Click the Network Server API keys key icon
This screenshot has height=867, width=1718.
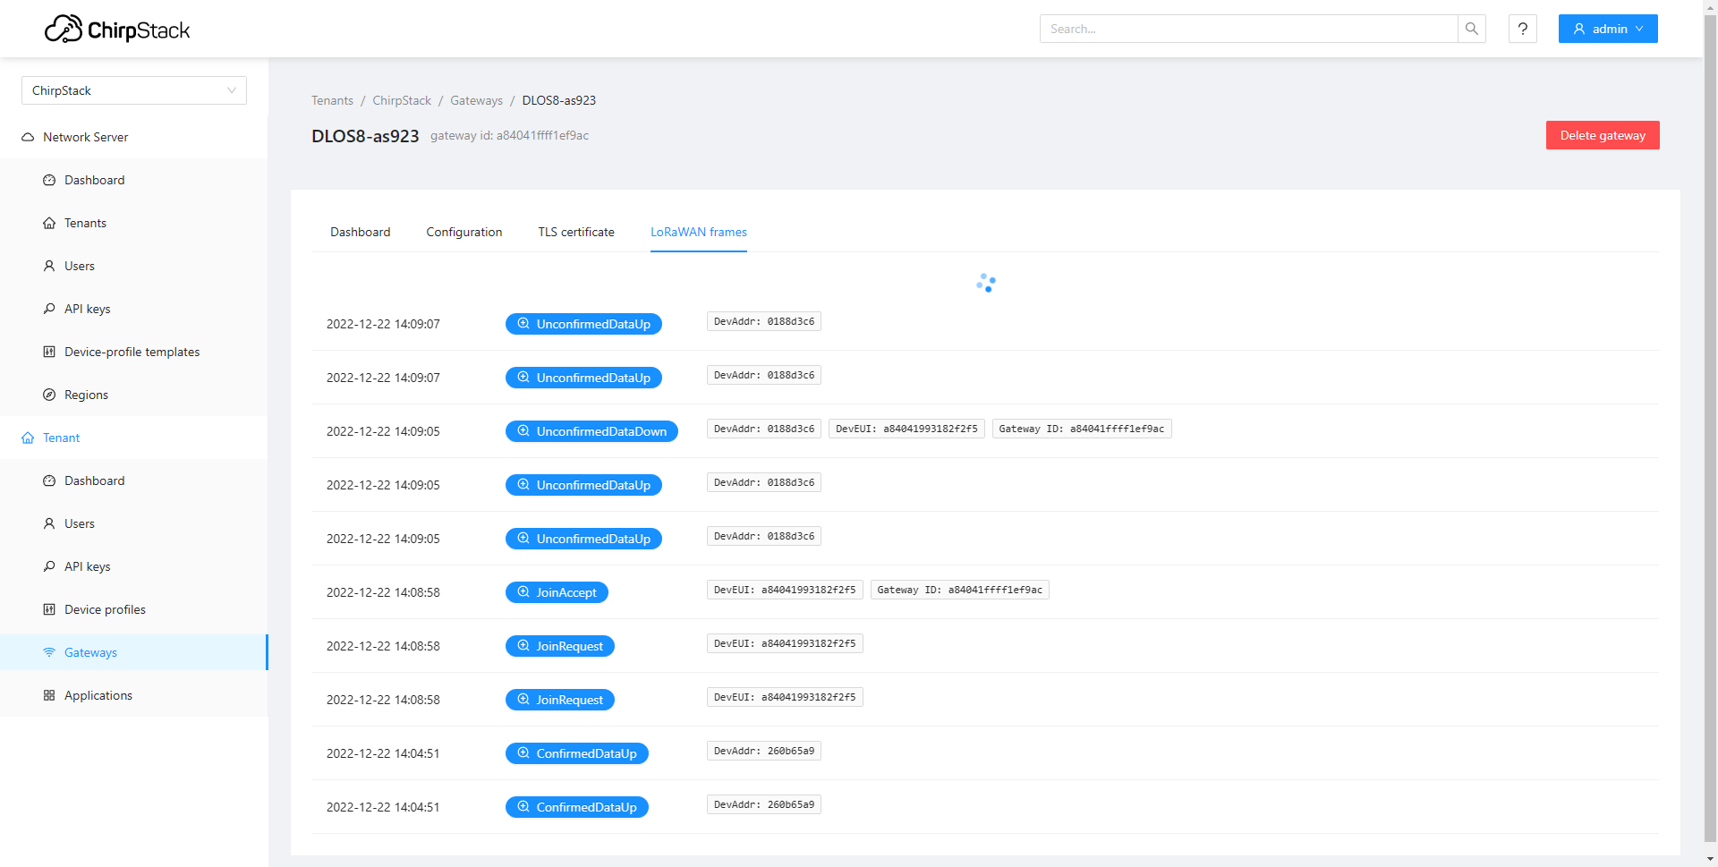tap(49, 309)
